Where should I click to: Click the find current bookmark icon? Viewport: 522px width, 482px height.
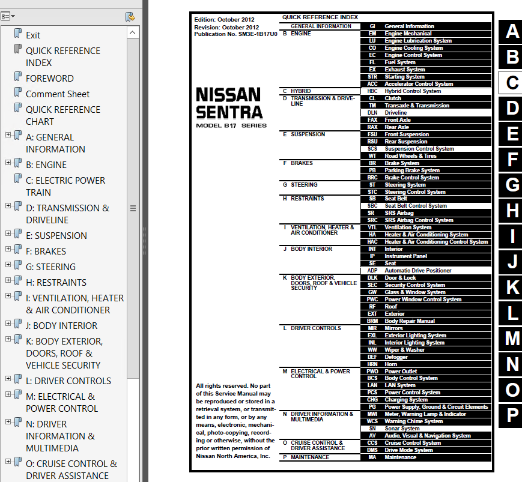[130, 17]
